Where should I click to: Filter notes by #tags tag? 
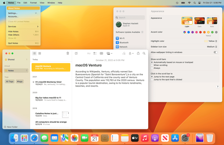point(20,81)
